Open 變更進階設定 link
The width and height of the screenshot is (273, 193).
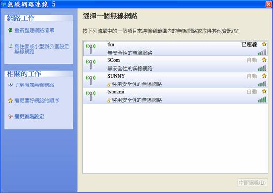pos(29,116)
